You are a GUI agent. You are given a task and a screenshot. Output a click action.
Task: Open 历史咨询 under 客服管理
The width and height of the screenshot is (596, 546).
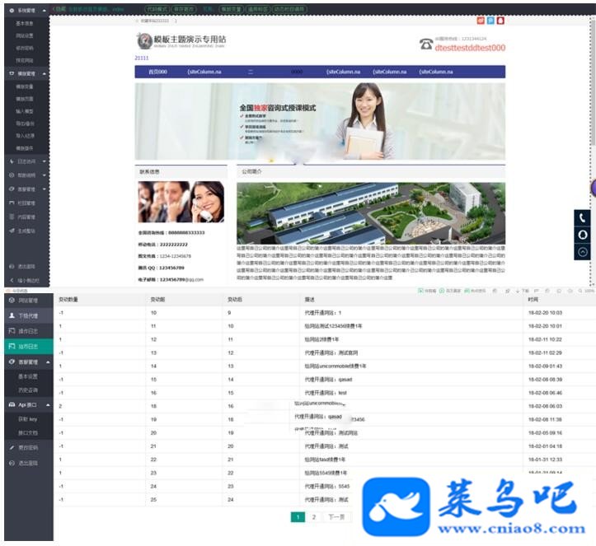(x=28, y=390)
